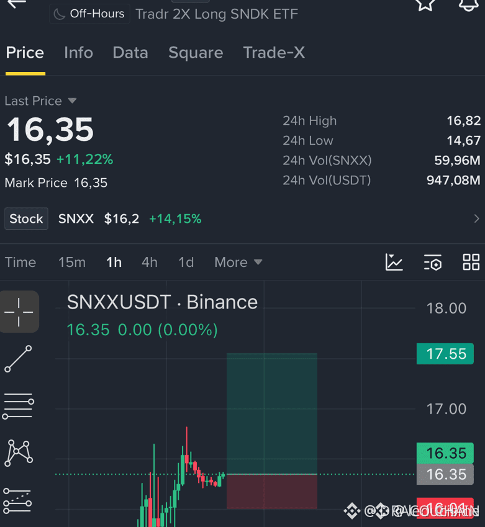This screenshot has height=527, width=485.
Task: Open the grid layout icon
Action: (x=471, y=262)
